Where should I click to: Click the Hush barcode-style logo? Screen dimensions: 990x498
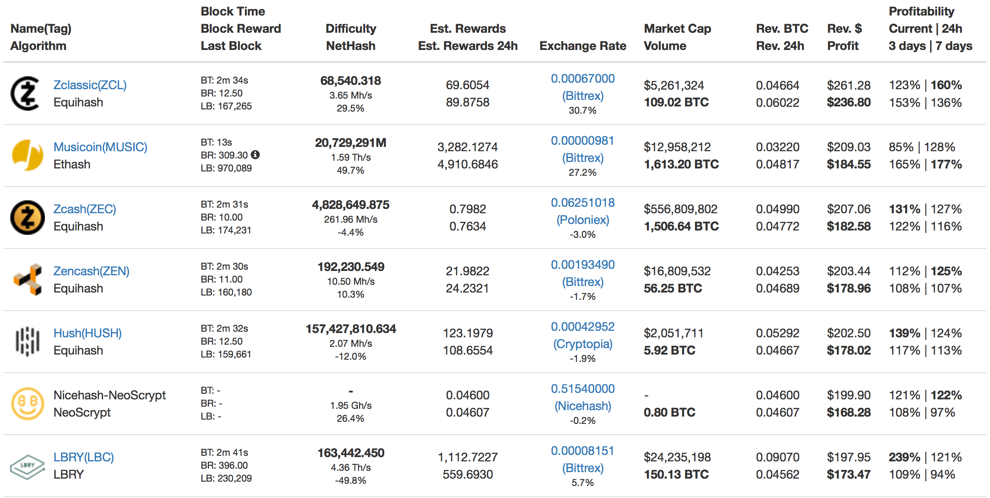click(28, 342)
